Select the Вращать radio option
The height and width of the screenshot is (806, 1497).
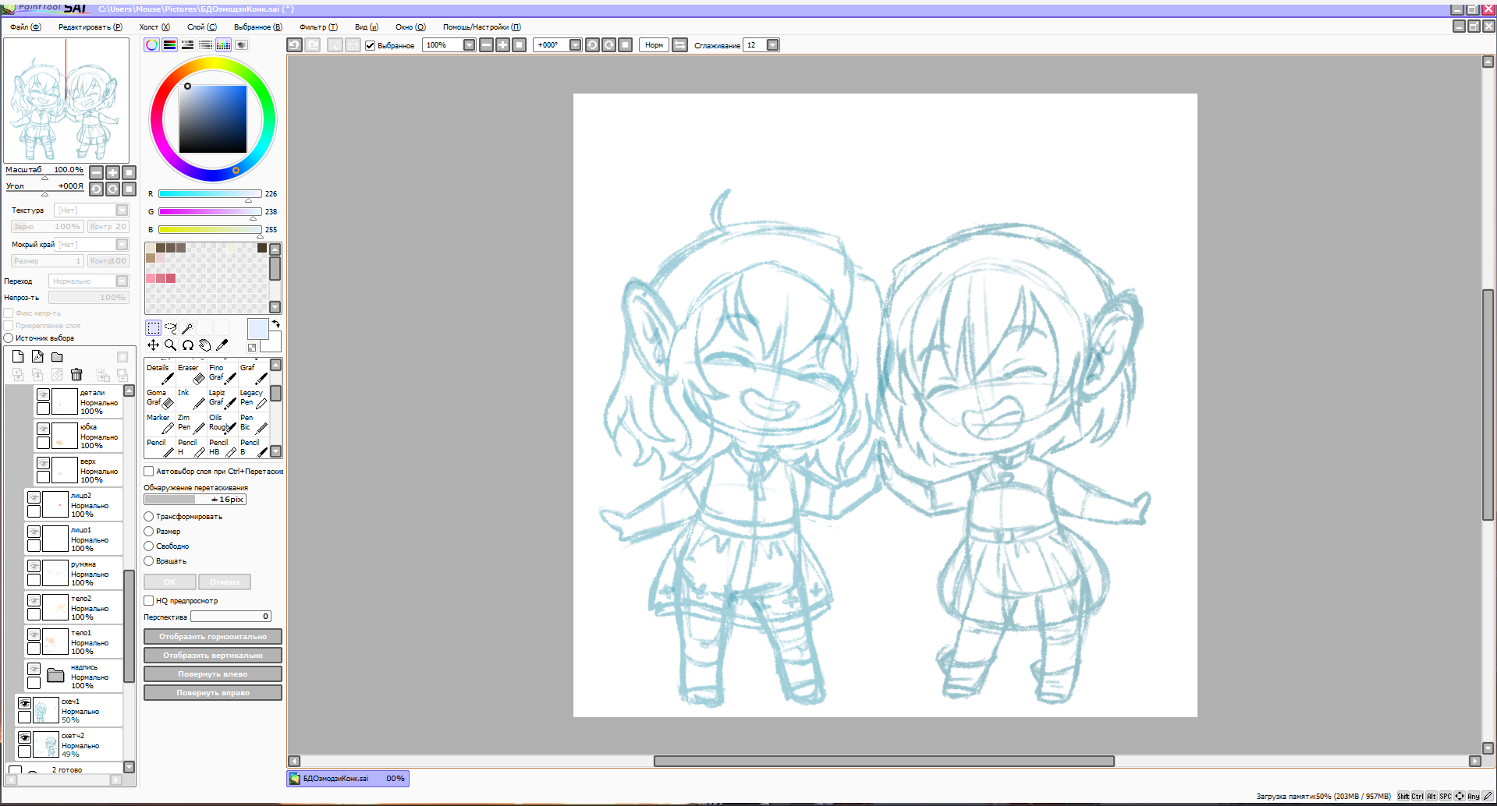point(149,561)
